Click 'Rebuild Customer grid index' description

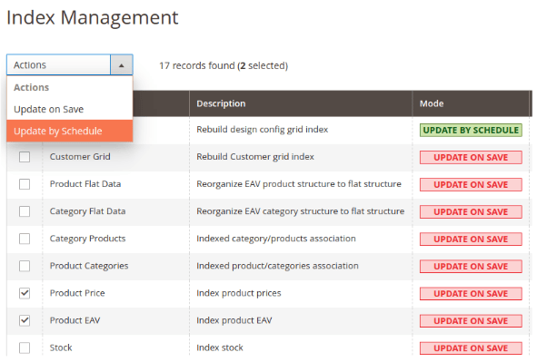coord(255,157)
